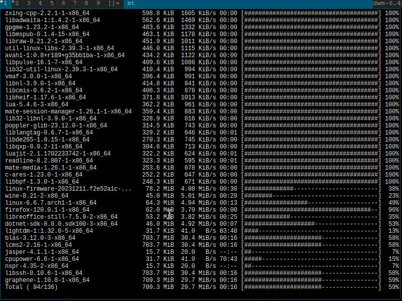
Task: Click gpgme-1.23.2-1-x86_64 package name
Action: (42, 27)
